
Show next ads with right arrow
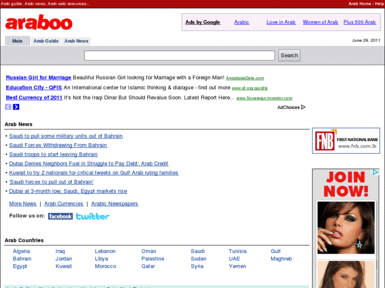coord(16,107)
